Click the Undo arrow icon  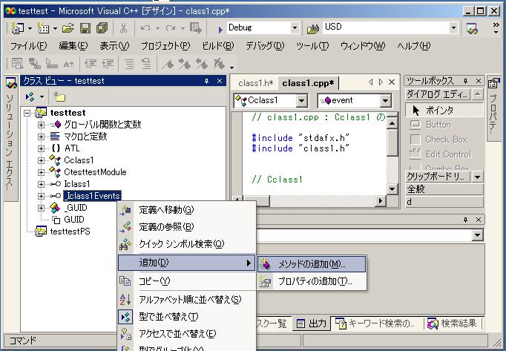(145, 28)
